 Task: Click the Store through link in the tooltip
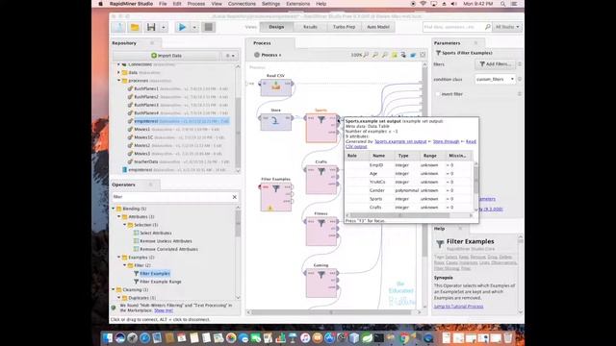tap(446, 141)
